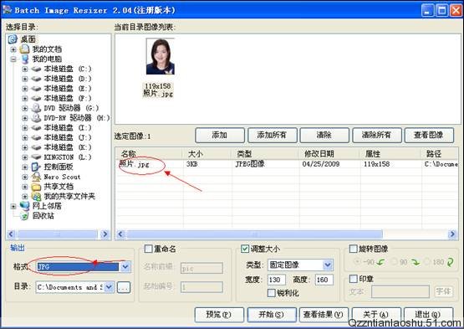This screenshot has height=329, width=464.
Task: Click the file list horizontal scrollbar thumb
Action: [x=254, y=234]
